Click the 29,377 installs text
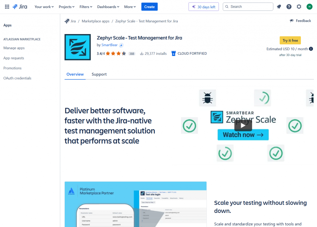The height and width of the screenshot is (227, 317). click(x=155, y=53)
